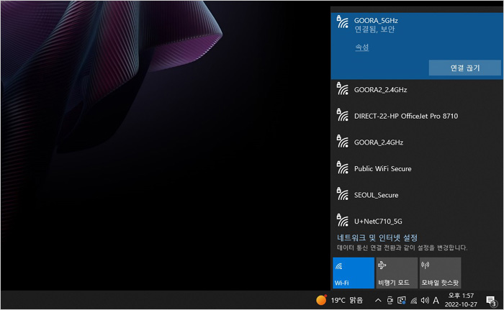Toggle 비행기 모드 airplane mode tile
Viewport: 504px width, 310px height.
[x=397, y=273]
